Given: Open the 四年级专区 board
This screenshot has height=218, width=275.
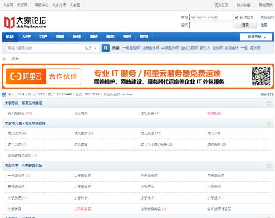Looking at the screenshot, I should point(216,176).
